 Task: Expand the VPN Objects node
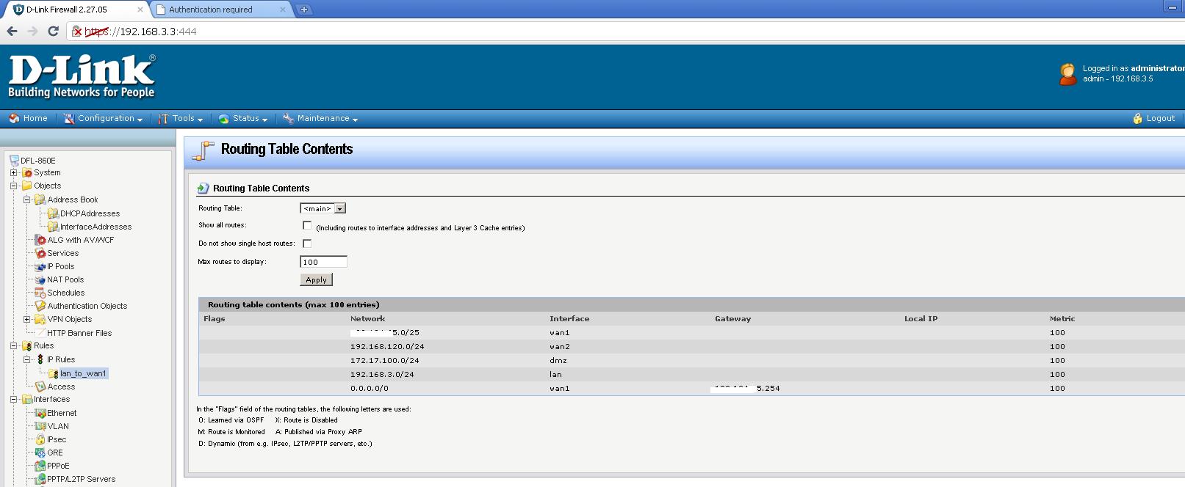27,319
